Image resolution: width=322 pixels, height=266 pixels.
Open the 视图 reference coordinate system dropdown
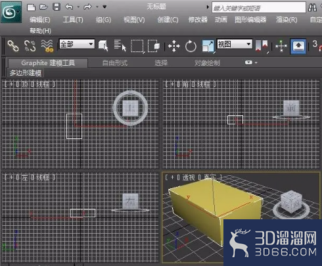(x=235, y=44)
